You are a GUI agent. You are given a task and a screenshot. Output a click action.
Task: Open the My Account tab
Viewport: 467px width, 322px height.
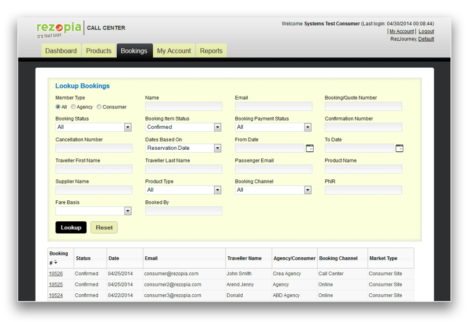pyautogui.click(x=174, y=51)
